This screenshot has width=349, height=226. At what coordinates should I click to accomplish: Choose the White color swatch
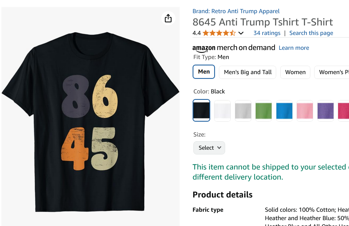point(222,110)
